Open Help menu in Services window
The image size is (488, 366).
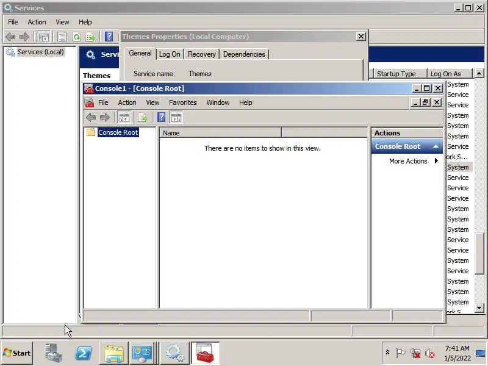point(85,22)
